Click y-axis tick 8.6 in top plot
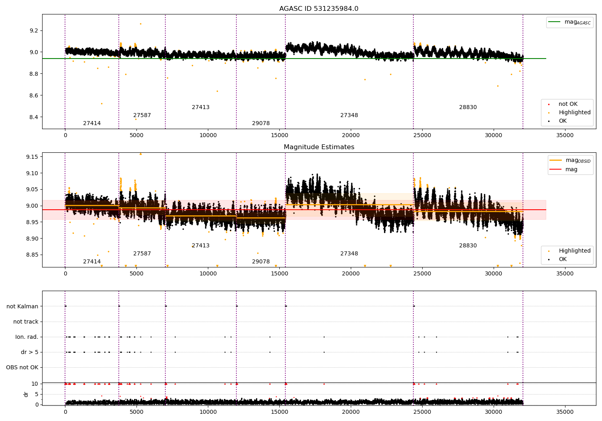Screen dimensions: 602x421 [x=34, y=96]
